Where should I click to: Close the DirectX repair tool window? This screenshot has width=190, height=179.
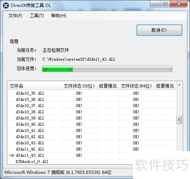(179, 4)
